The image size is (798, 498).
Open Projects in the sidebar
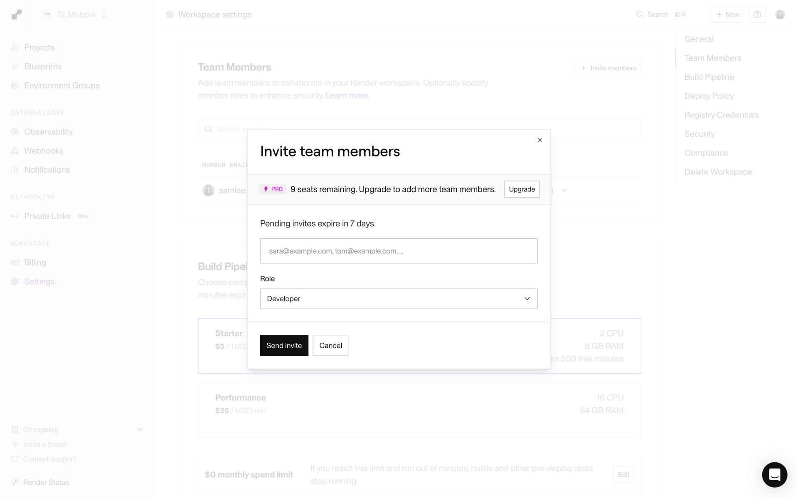click(x=39, y=47)
